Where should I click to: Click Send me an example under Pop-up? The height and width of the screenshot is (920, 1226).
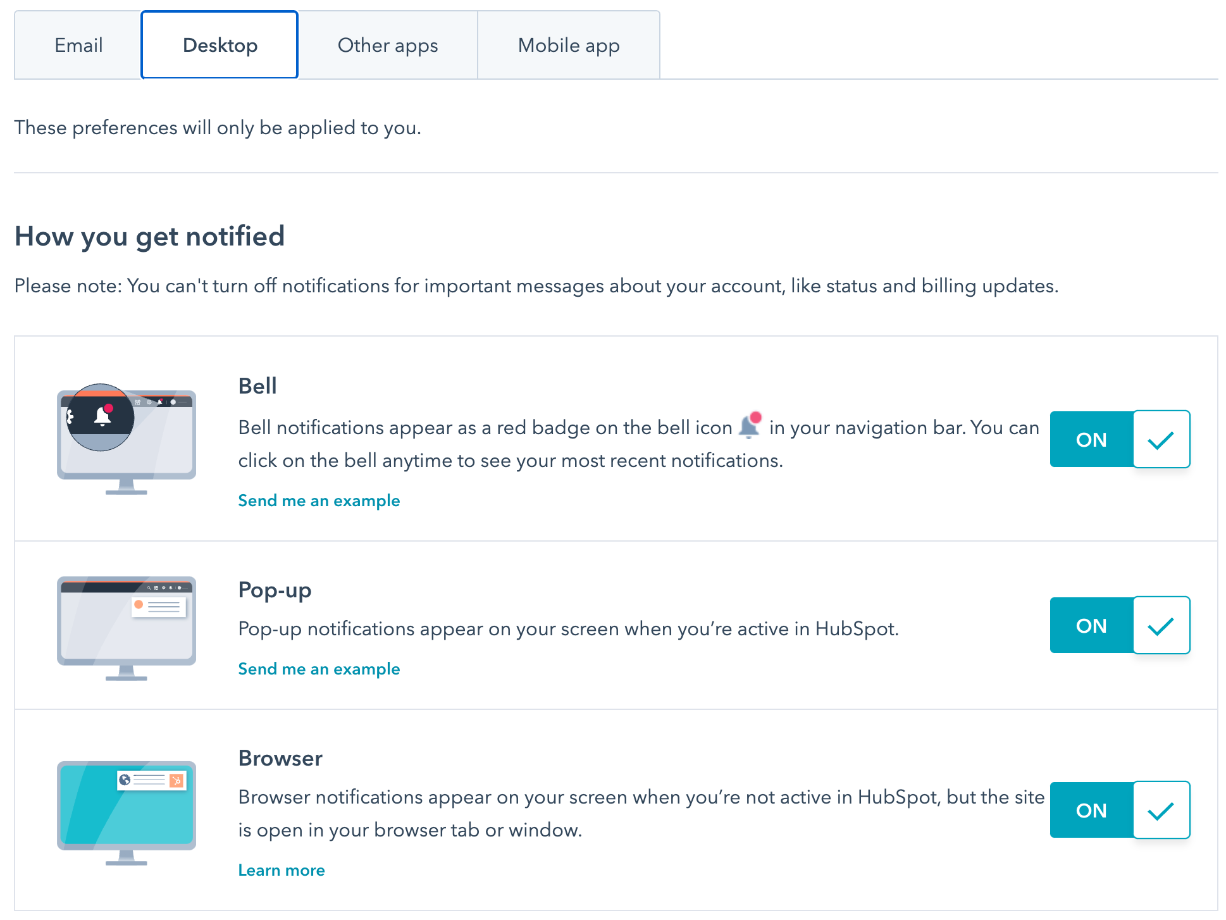(319, 668)
